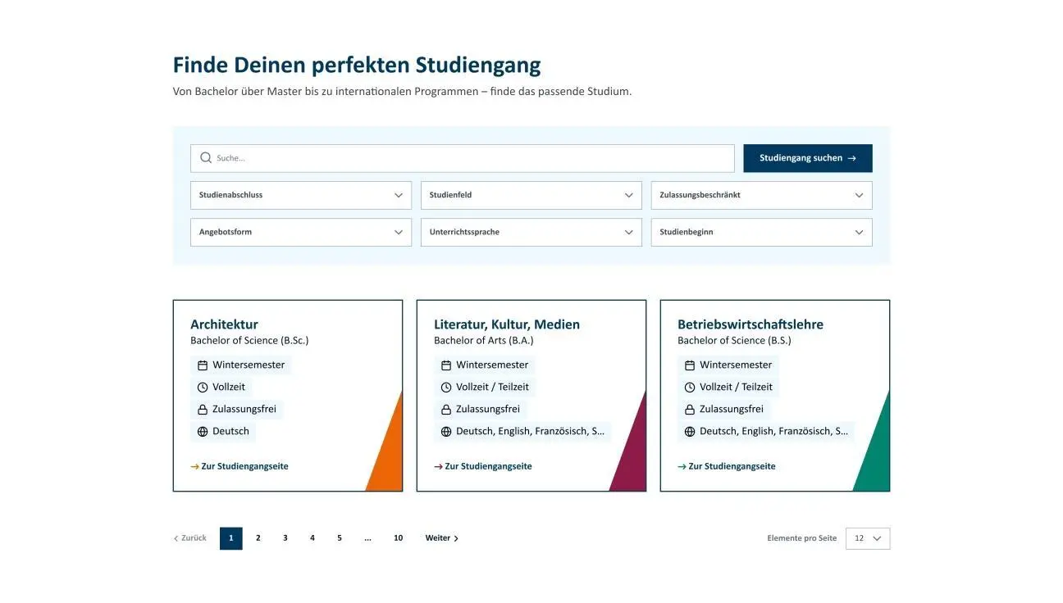Open the Zulassungsbeschränkt dropdown

761,195
